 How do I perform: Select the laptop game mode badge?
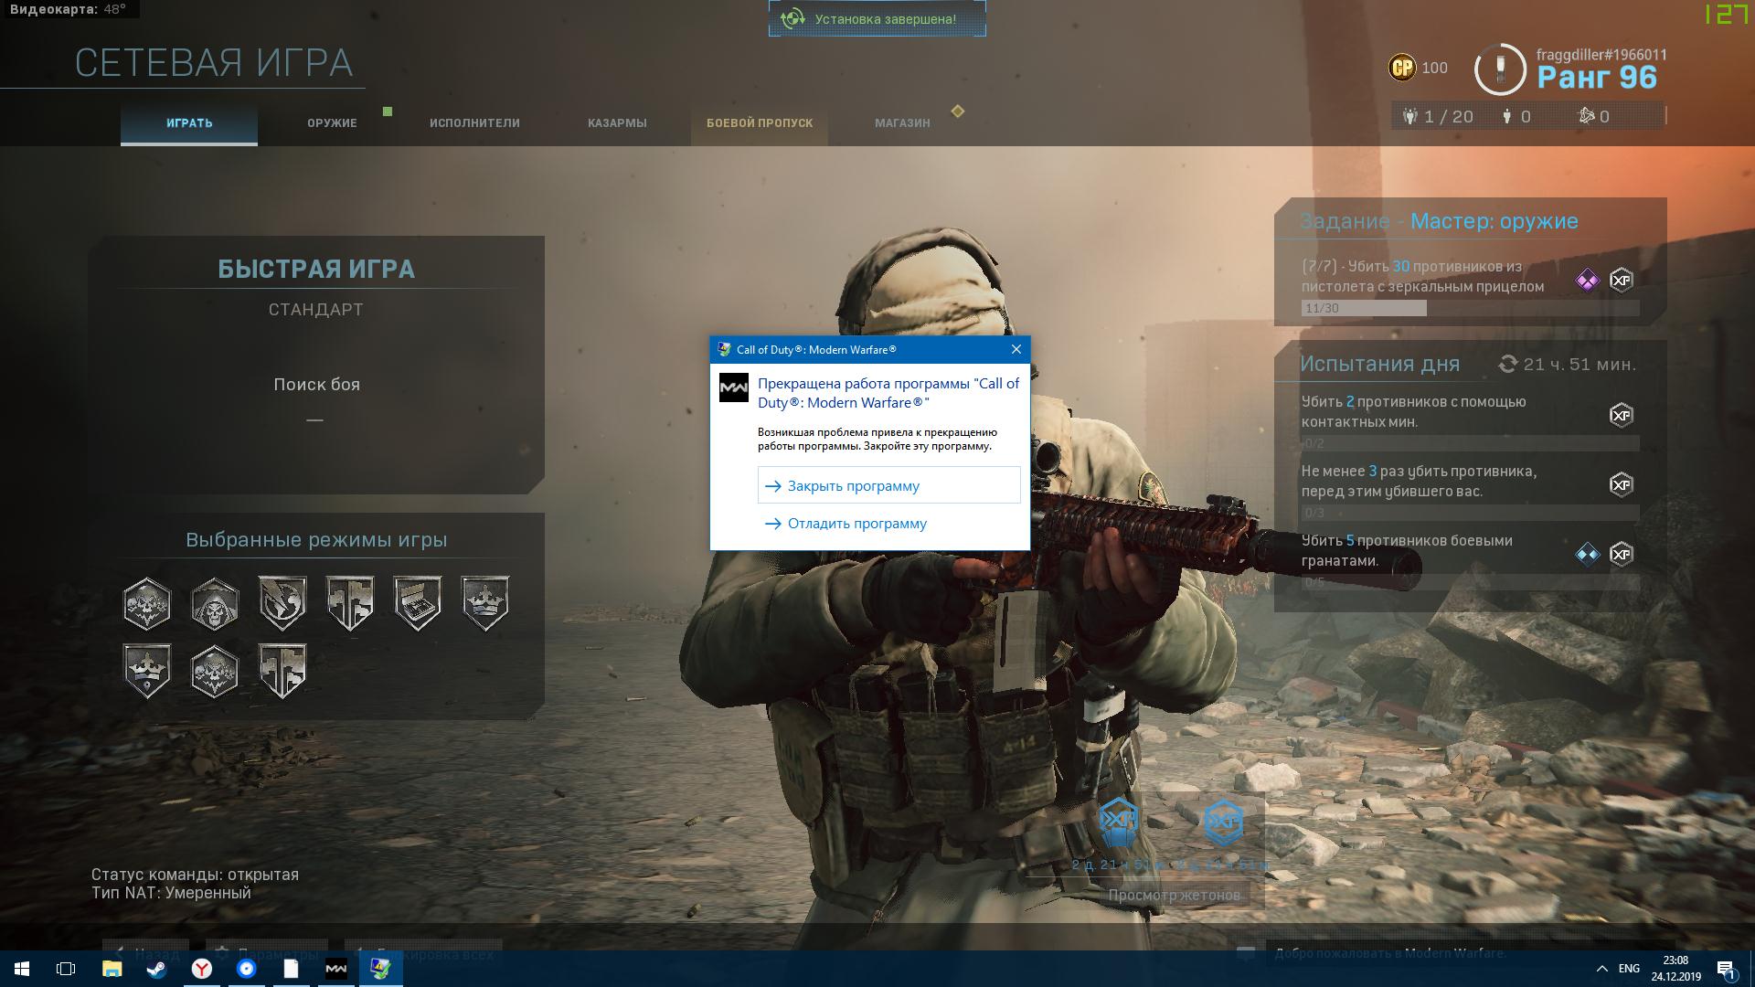point(418,604)
